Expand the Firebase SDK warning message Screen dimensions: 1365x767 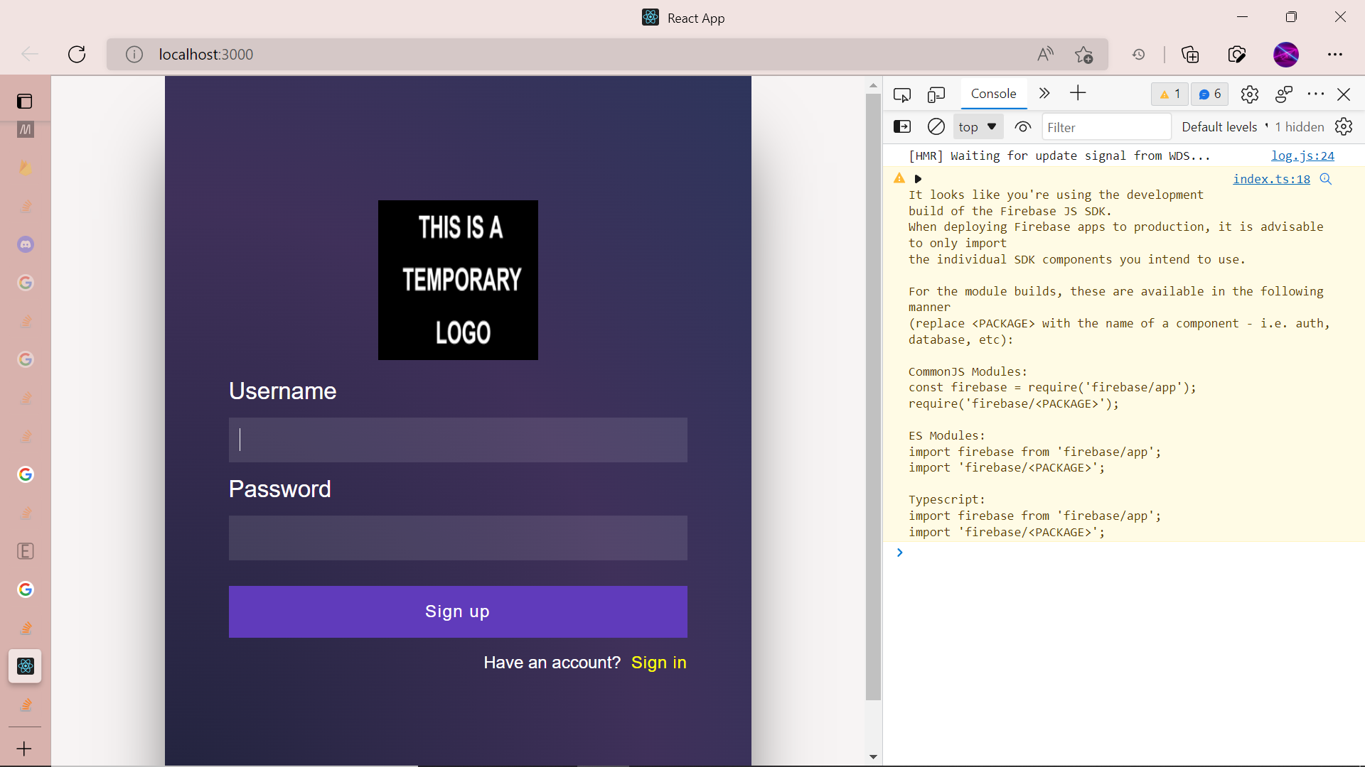(918, 179)
